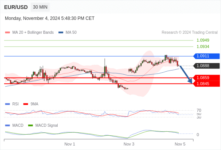221x150 pixels.
Task: Click the 1.0934 green resistance label
Action: click(203, 46)
